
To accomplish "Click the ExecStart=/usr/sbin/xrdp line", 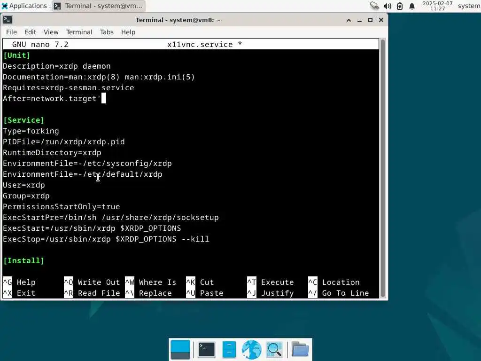I will coord(92,228).
